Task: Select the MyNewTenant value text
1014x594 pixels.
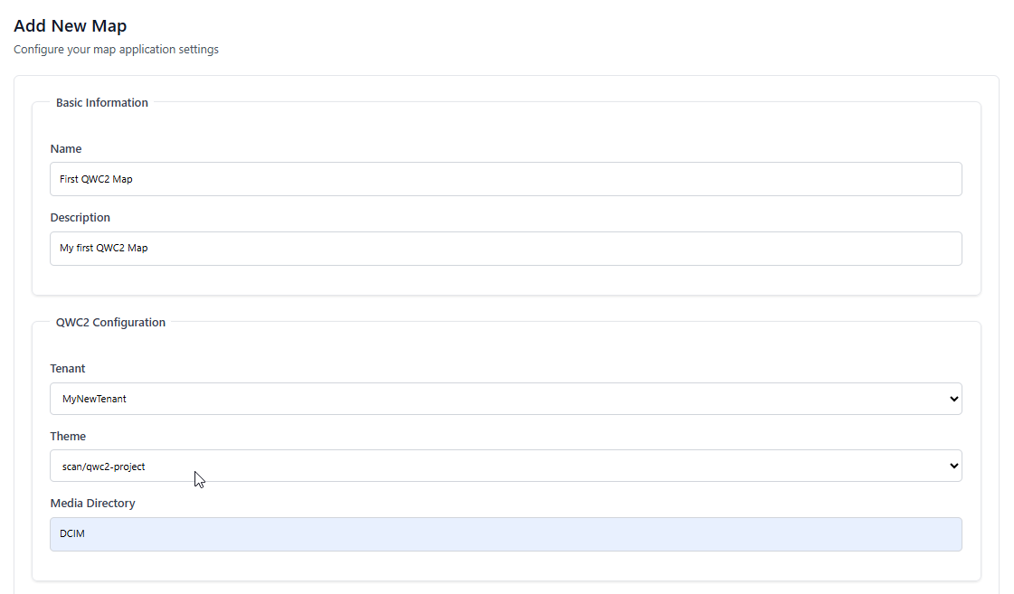Action: click(x=94, y=399)
